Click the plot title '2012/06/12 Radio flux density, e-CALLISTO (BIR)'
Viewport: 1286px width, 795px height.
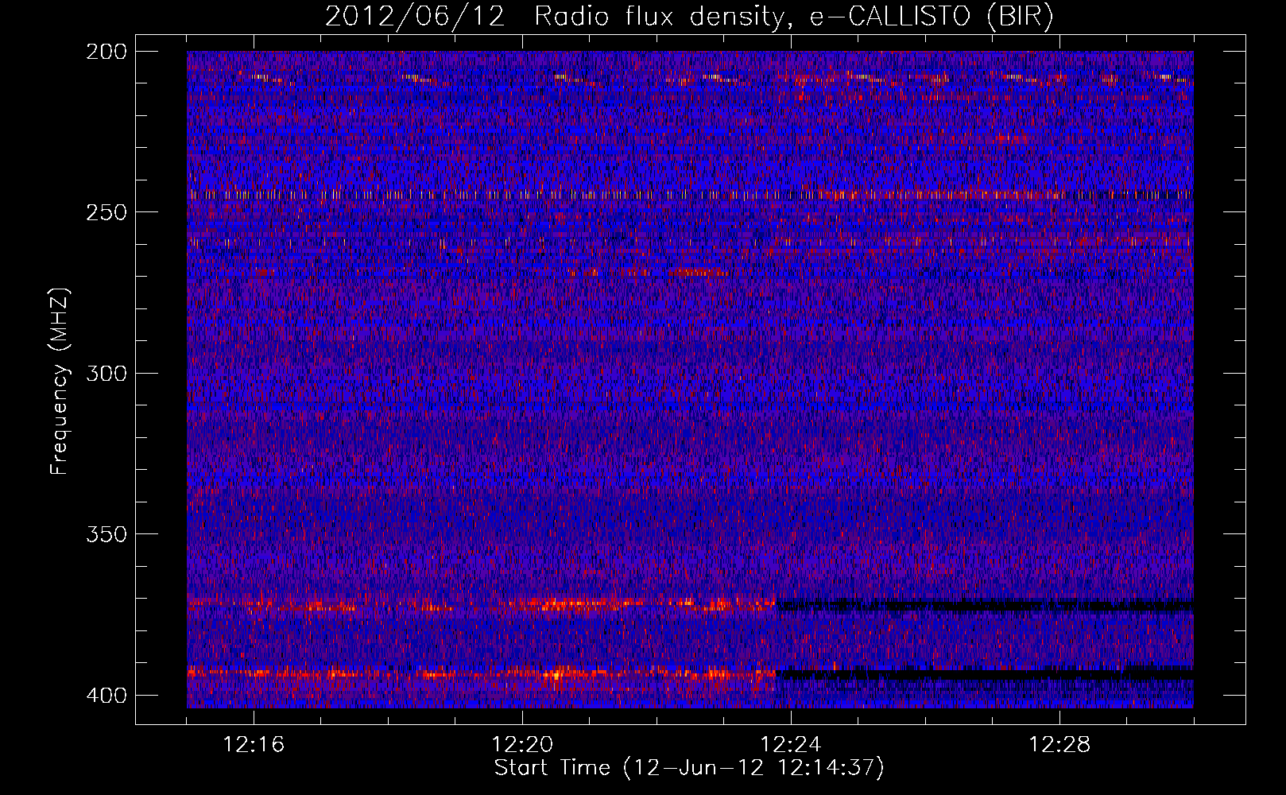(x=689, y=17)
